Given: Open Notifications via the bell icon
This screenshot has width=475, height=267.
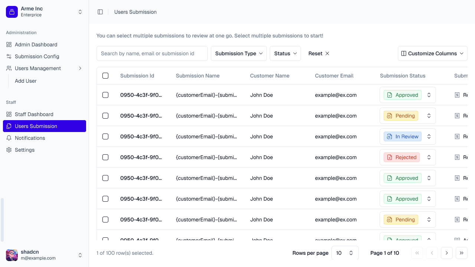Looking at the screenshot, I should point(8,138).
